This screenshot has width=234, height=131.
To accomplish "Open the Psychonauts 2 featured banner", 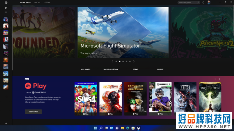I will (x=203, y=32).
